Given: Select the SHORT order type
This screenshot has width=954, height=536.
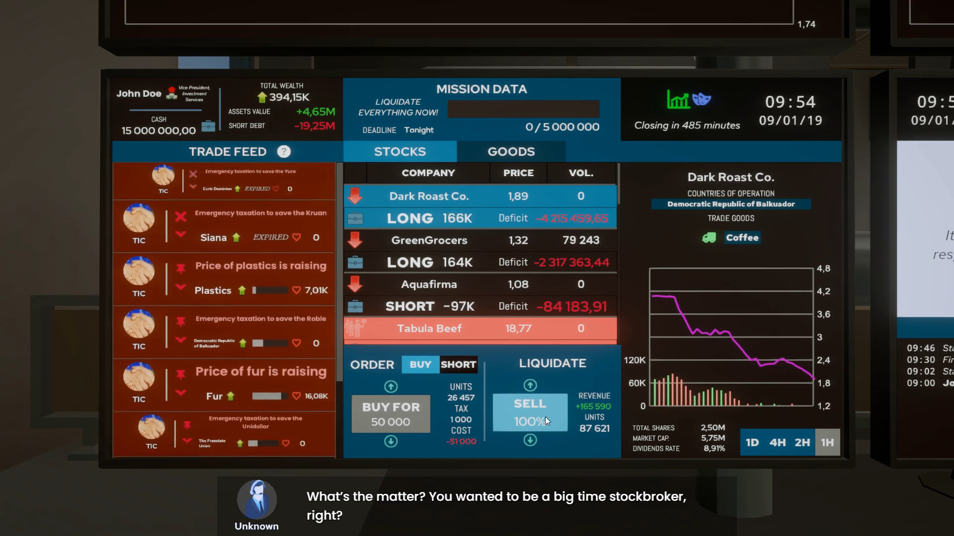Looking at the screenshot, I should pos(459,365).
